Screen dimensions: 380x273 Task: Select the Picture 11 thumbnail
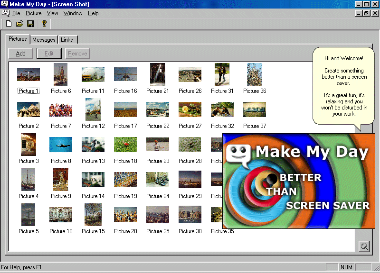coord(93,74)
